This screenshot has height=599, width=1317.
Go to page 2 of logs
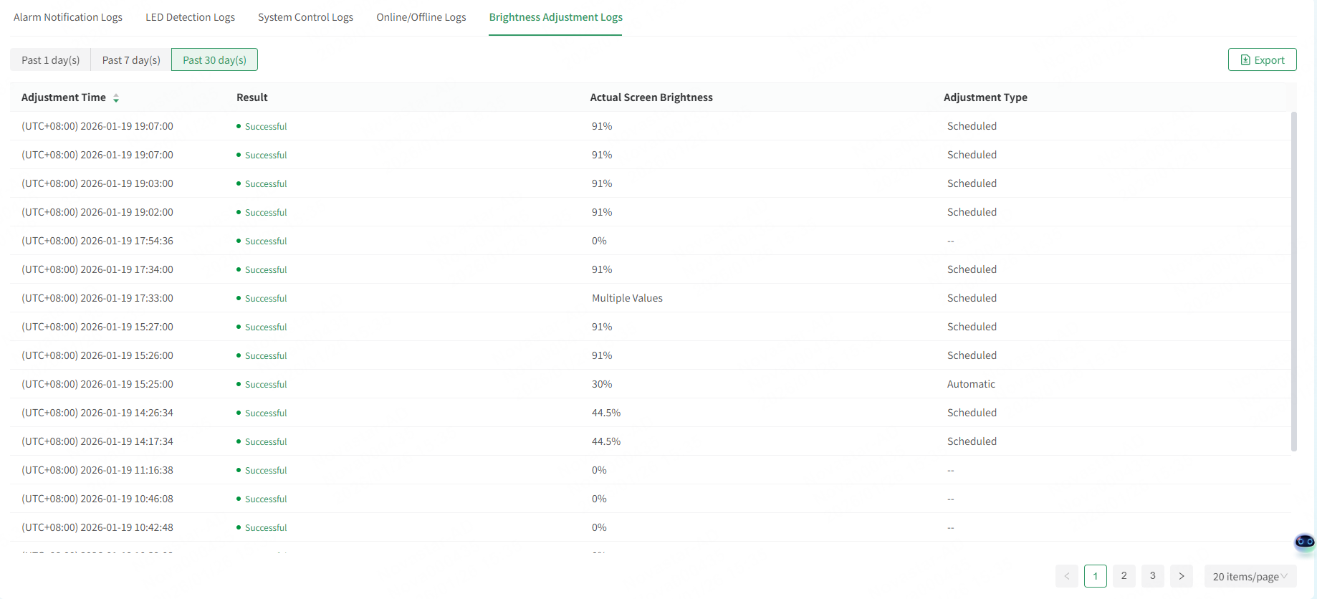click(x=1124, y=576)
